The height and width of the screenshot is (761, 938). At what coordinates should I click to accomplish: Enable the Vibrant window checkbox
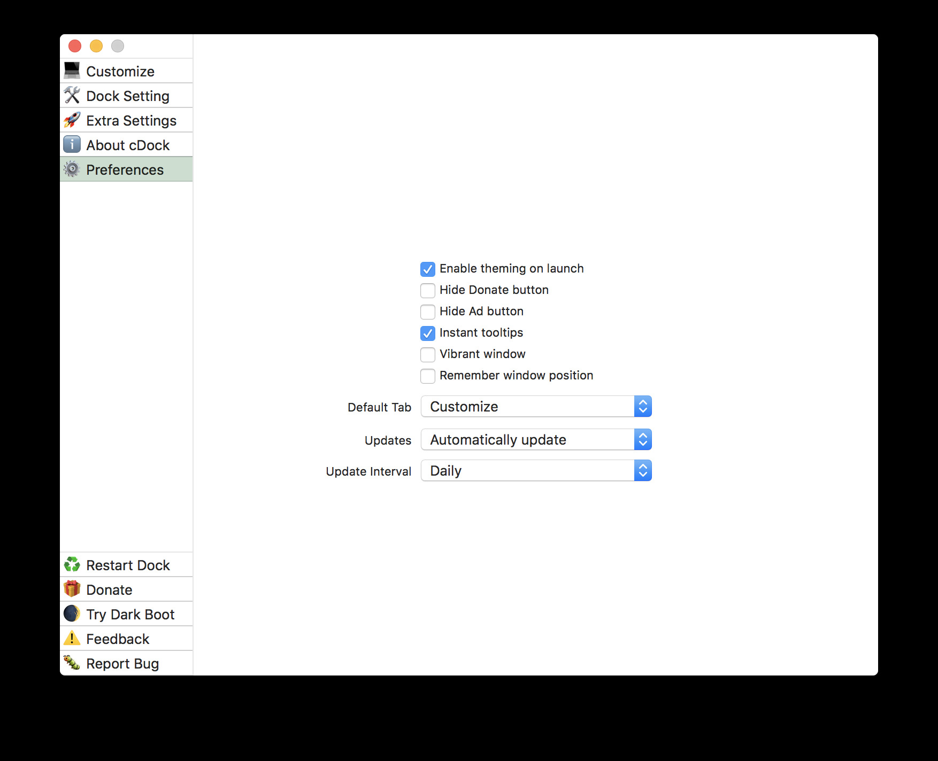(x=428, y=354)
